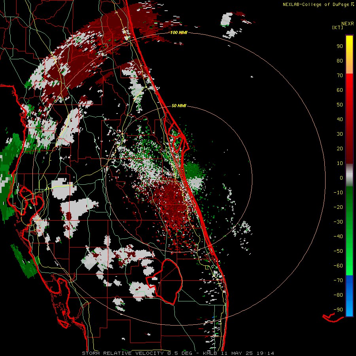Image resolution: width=356 pixels, height=356 pixels.
Task: Click the 50 NMI range ring label
Action: pos(179,106)
